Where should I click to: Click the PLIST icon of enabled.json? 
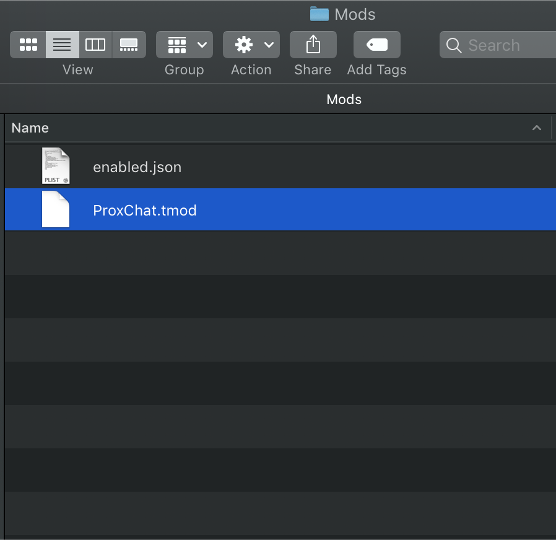tap(56, 165)
